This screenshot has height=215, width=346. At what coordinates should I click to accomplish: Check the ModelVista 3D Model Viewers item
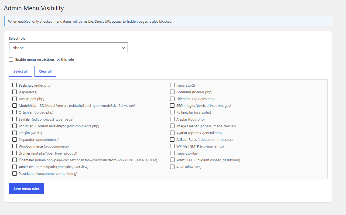click(x=15, y=105)
